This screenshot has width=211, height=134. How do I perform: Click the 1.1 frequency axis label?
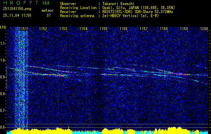tap(3, 44)
